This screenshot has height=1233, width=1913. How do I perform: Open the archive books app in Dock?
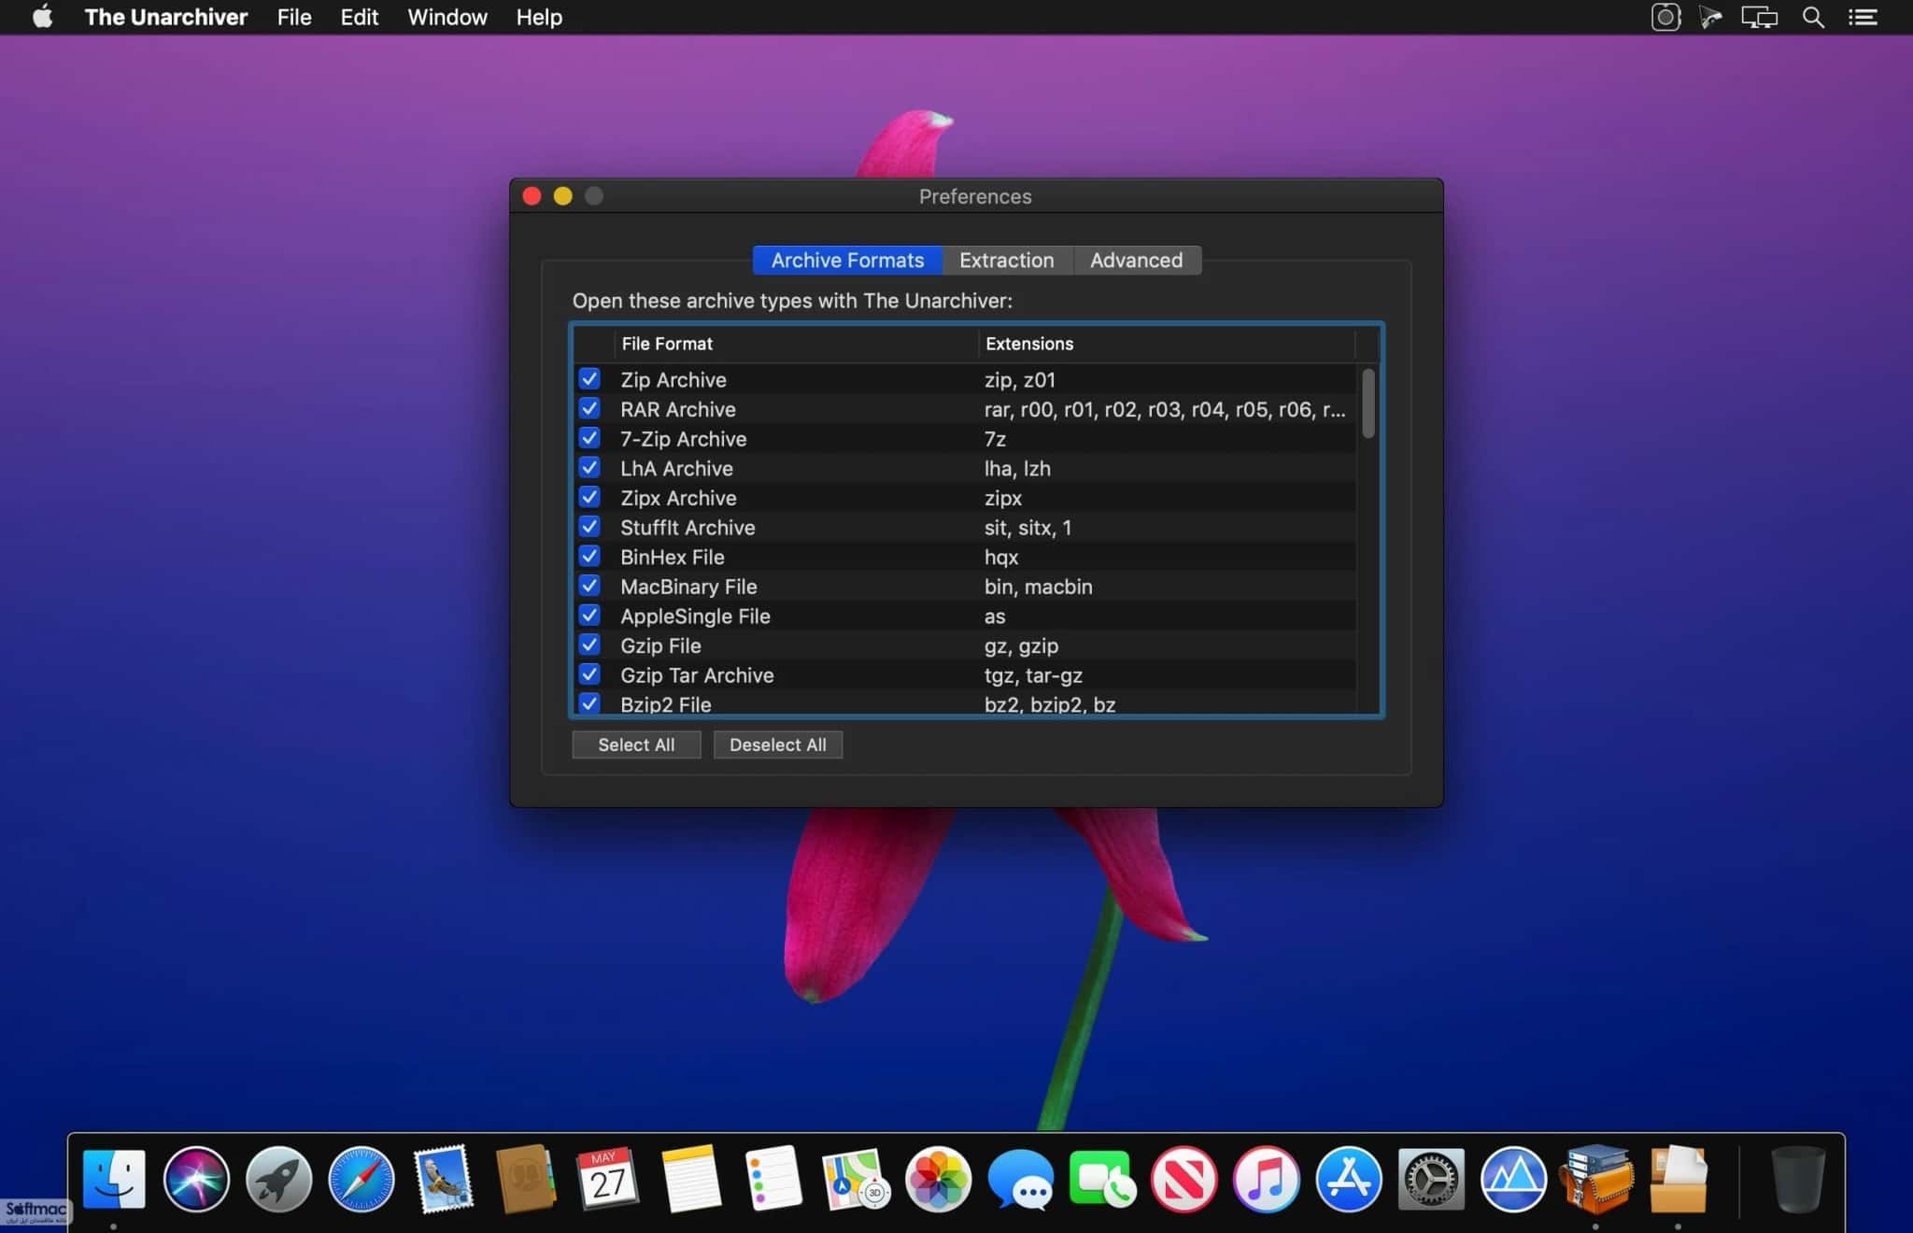pos(1596,1179)
